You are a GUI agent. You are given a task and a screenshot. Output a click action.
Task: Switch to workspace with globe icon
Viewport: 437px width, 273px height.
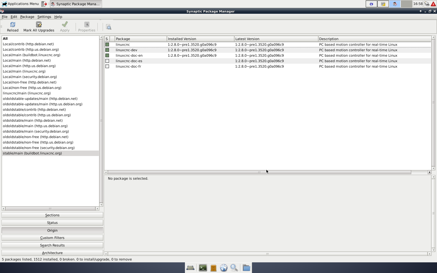point(371,4)
